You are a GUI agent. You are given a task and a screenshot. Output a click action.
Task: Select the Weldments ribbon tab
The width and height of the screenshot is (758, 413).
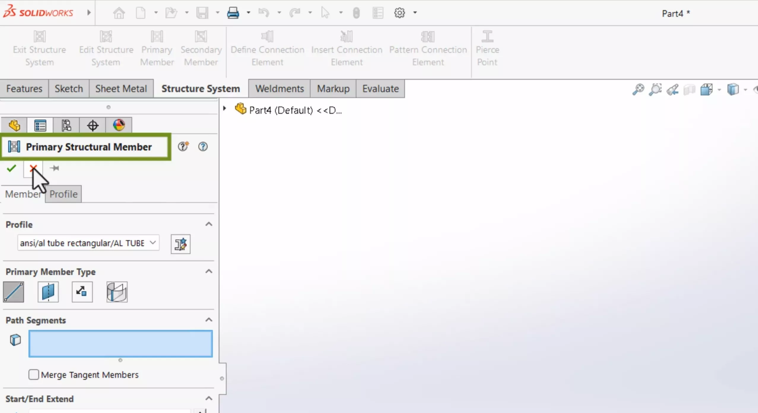pyautogui.click(x=280, y=88)
